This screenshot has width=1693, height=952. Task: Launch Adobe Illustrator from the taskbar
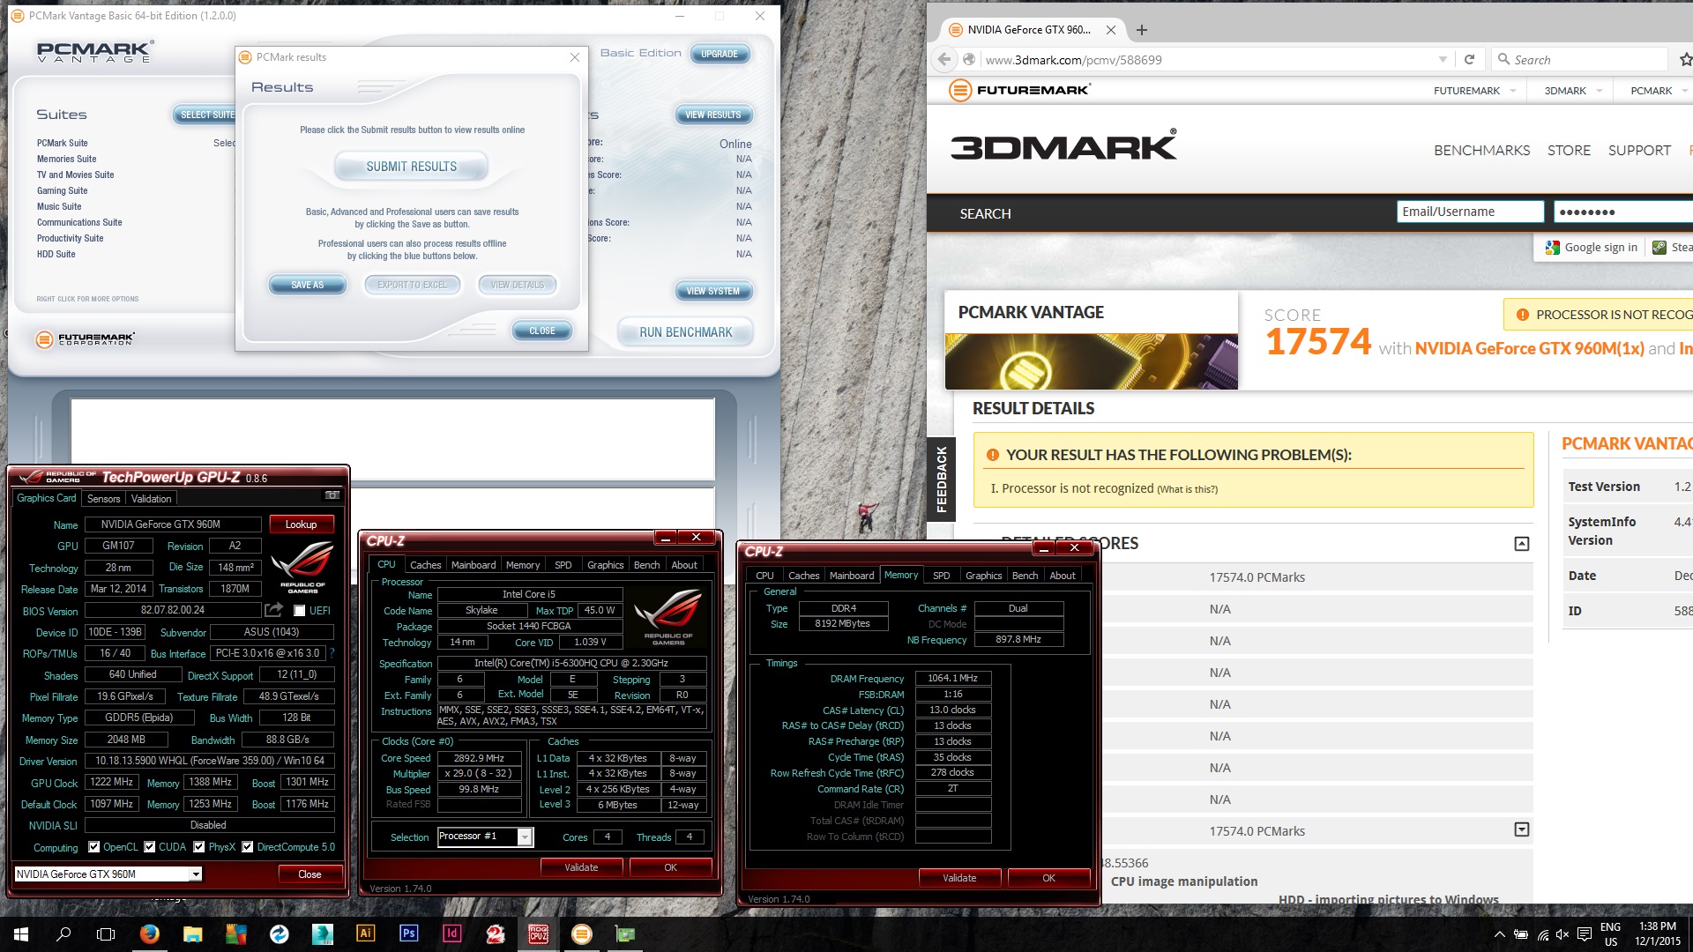(365, 933)
